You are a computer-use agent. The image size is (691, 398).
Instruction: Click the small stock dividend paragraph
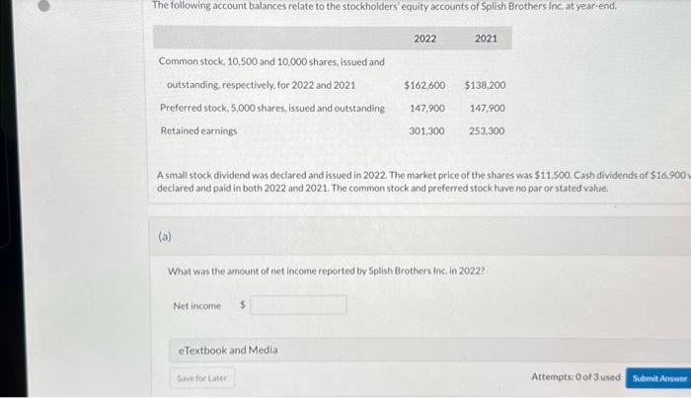[x=423, y=182]
